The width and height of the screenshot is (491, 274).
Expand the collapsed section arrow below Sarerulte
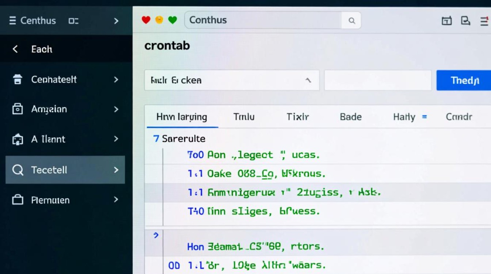pos(156,235)
